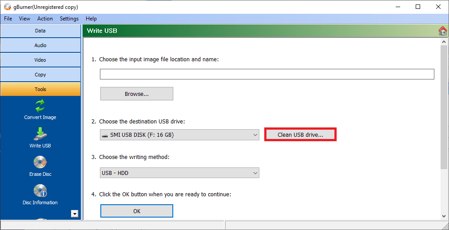This screenshot has height=230, width=449.
Task: Open the File menu
Action: [8, 19]
